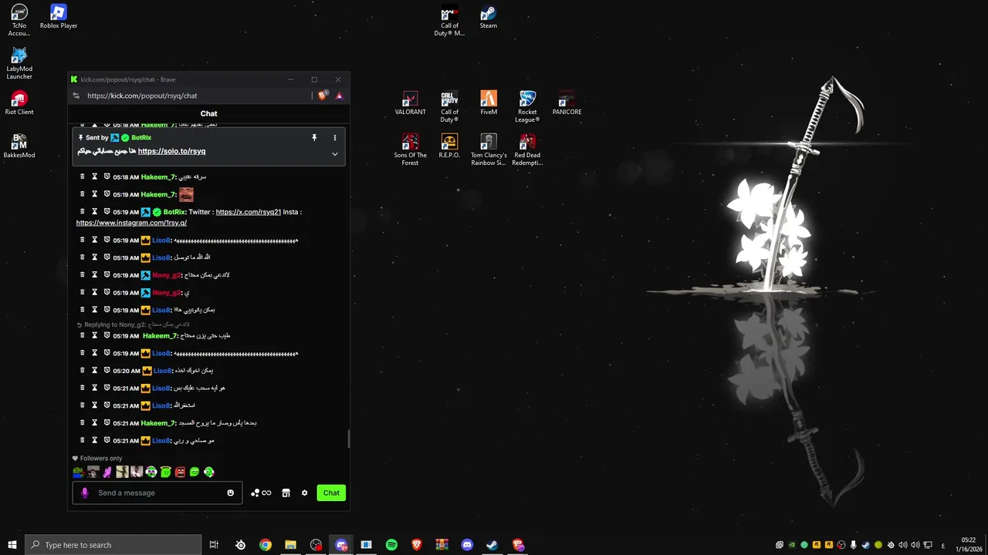Open the LabyMod Launcher desktop icon
This screenshot has height=555, width=988.
tap(19, 63)
